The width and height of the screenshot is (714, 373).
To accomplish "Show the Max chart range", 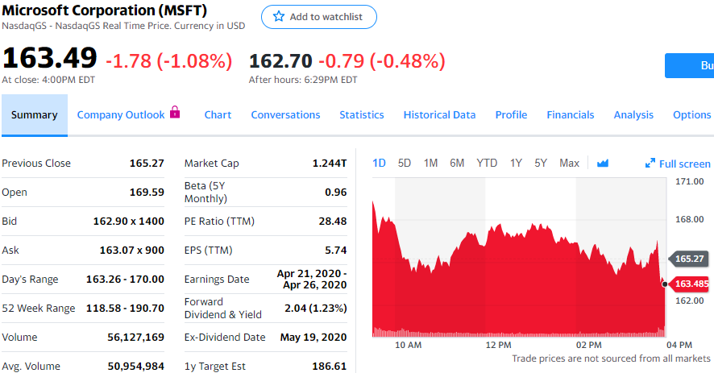I will tap(569, 163).
